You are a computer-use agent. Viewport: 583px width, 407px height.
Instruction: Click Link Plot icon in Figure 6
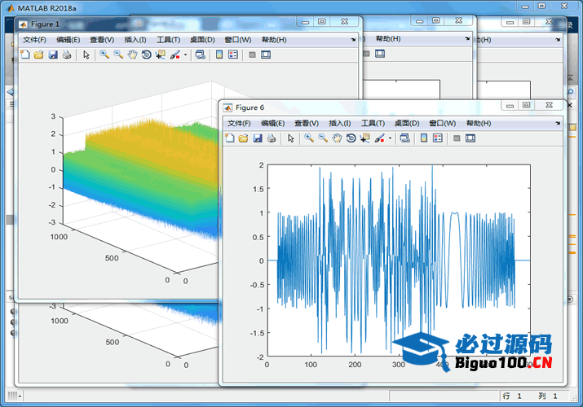point(405,138)
